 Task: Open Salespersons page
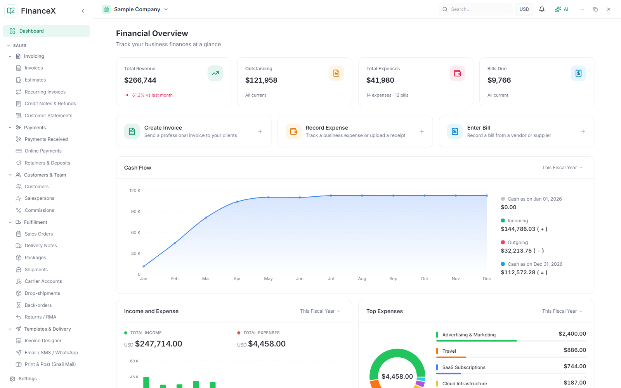tap(39, 198)
